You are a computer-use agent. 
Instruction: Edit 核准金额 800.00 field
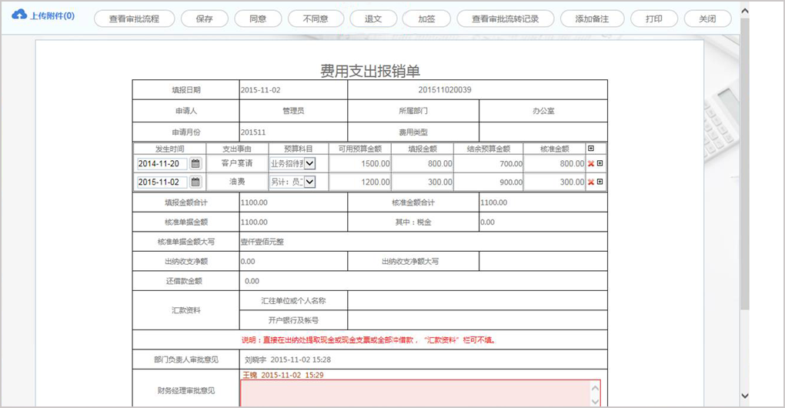[555, 164]
